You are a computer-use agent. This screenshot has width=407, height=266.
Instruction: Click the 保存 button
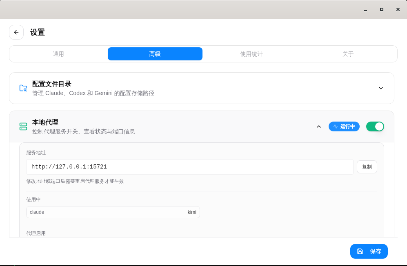(369, 251)
